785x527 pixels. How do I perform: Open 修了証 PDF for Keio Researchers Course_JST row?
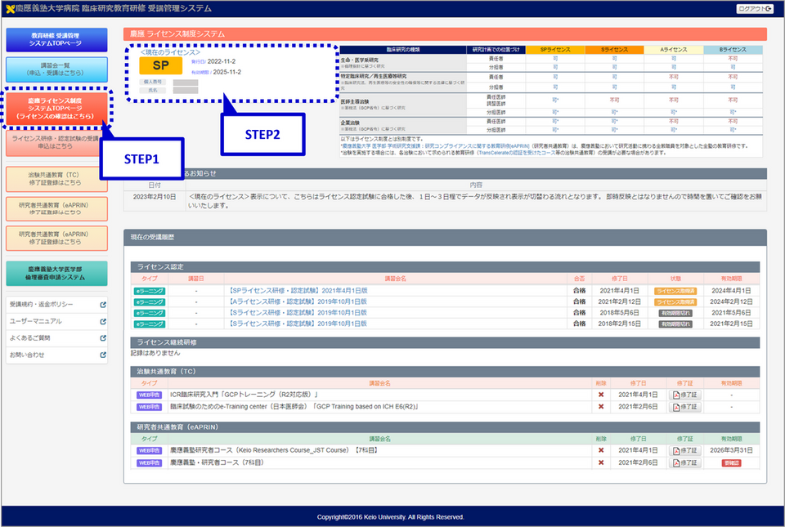tap(685, 450)
